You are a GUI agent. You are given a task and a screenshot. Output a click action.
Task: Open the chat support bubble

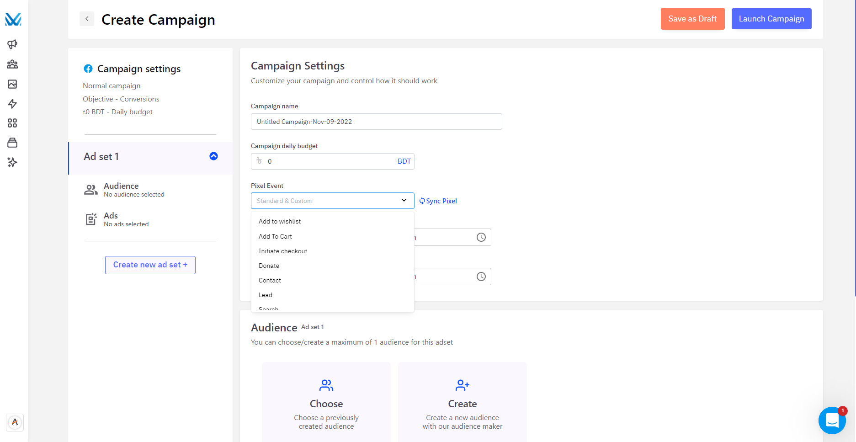(x=832, y=420)
